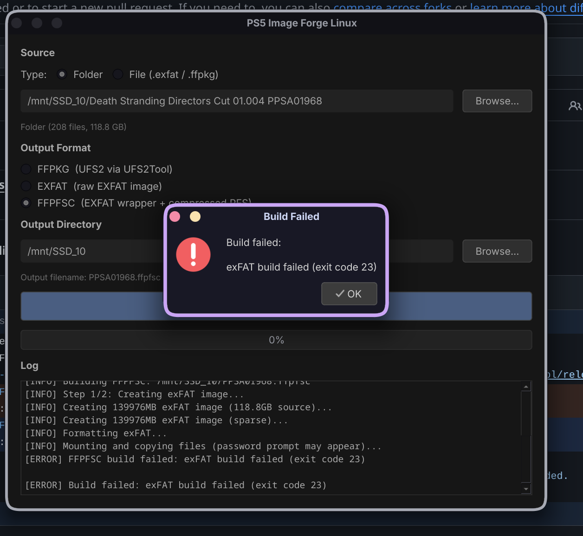Screen dimensions: 583x536
Task: Click log line 'Creating 139976MB exFAT image (118.8GB source)'
Action: pyautogui.click(x=178, y=407)
